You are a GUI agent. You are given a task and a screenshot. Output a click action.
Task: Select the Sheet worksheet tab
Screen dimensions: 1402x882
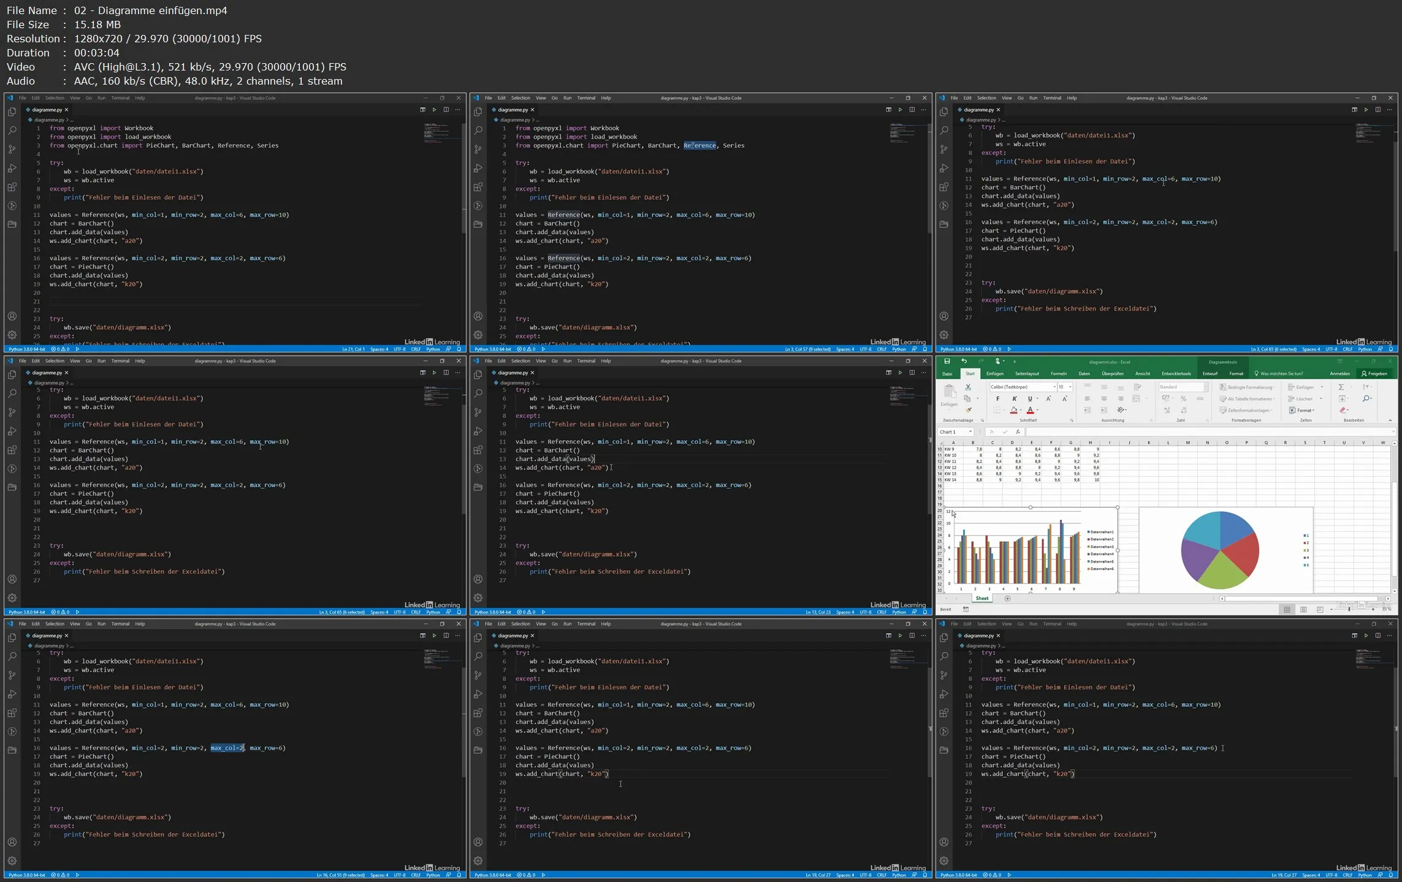pos(982,598)
